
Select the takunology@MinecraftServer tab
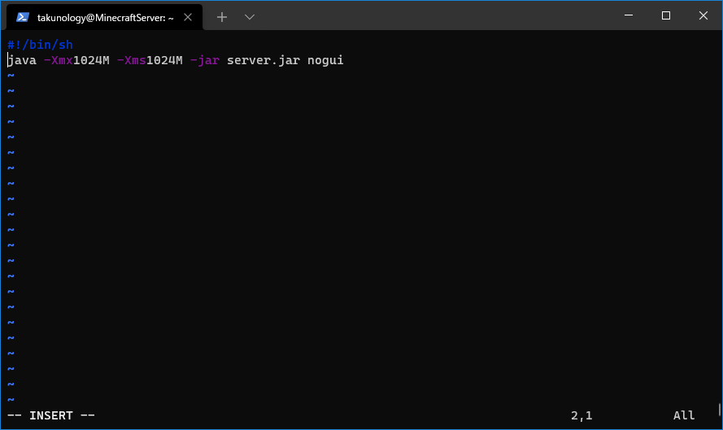(105, 17)
